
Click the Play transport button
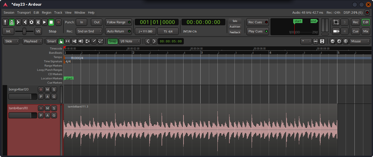point(44,22)
